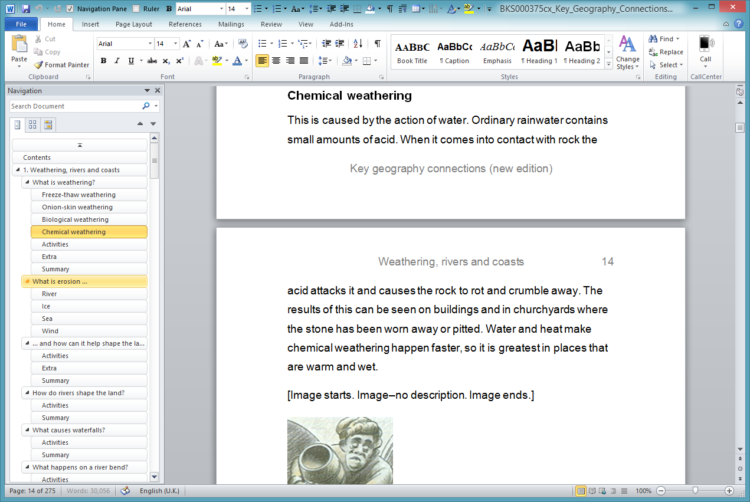Switch to the Page Layout tab
The height and width of the screenshot is (502, 750).
pyautogui.click(x=134, y=24)
